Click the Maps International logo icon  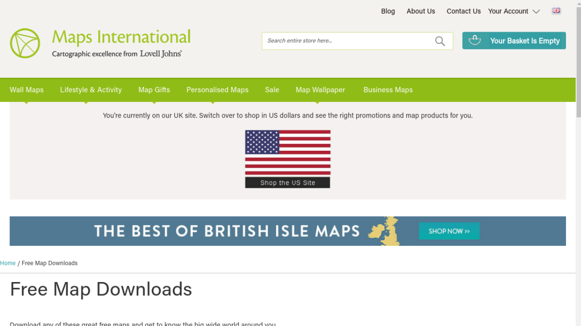[25, 43]
